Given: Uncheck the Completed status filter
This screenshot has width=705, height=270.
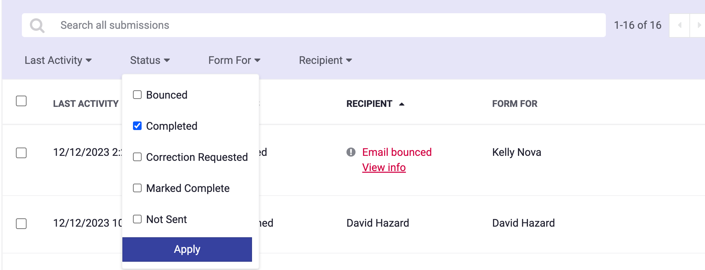Looking at the screenshot, I should 137,126.
